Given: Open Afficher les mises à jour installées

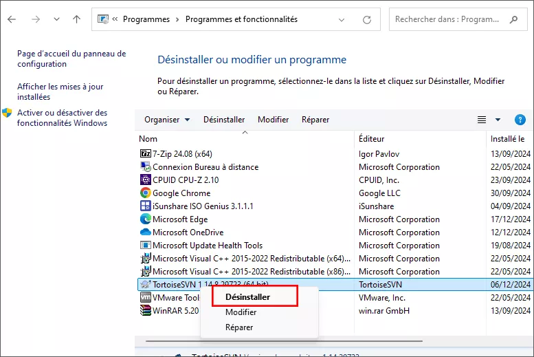Looking at the screenshot, I should click(60, 91).
